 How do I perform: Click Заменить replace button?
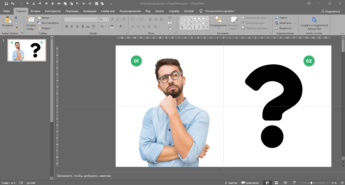click(283, 23)
